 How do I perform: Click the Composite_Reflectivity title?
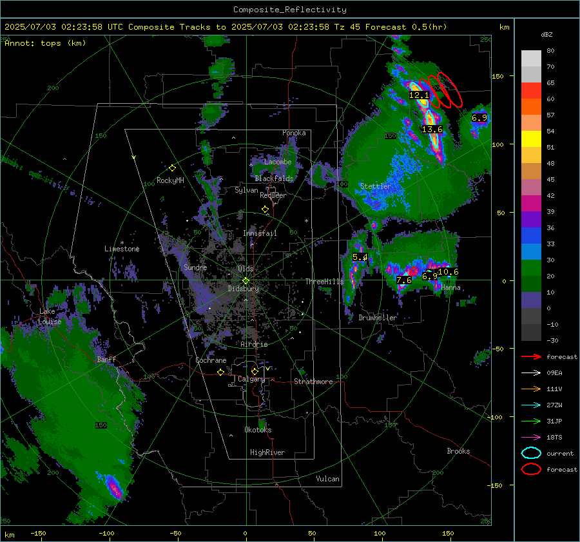pos(289,10)
